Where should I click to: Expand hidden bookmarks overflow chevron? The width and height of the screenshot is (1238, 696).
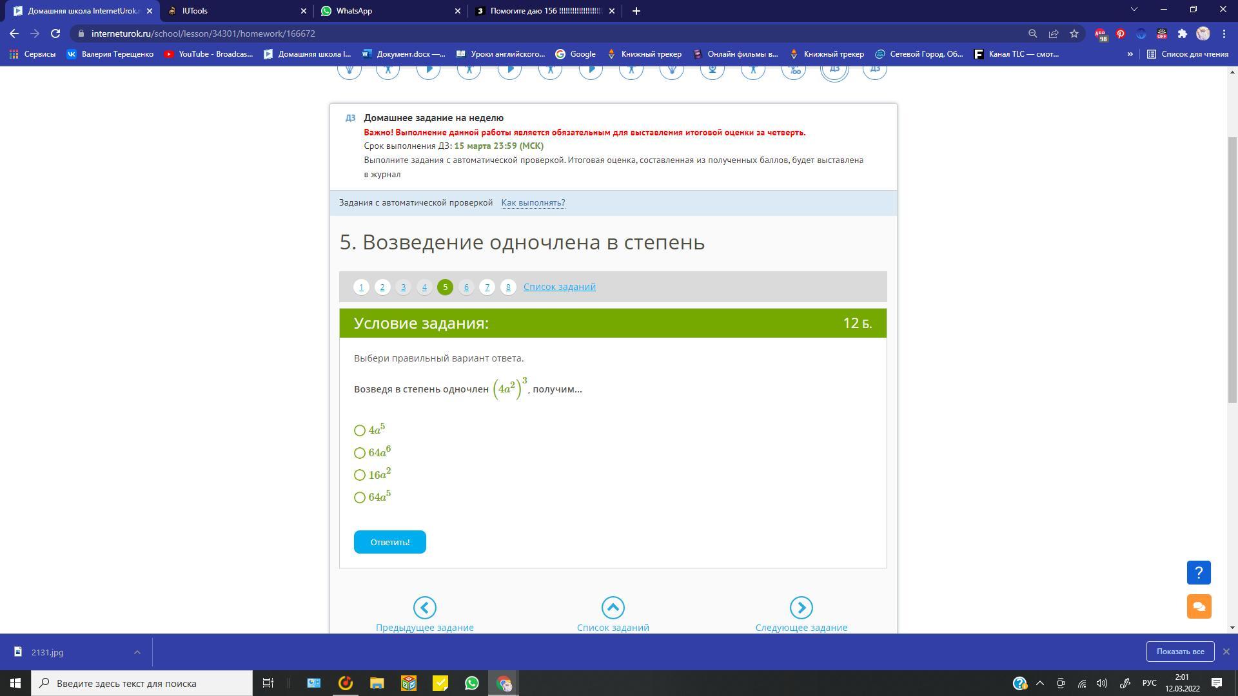[x=1130, y=54]
